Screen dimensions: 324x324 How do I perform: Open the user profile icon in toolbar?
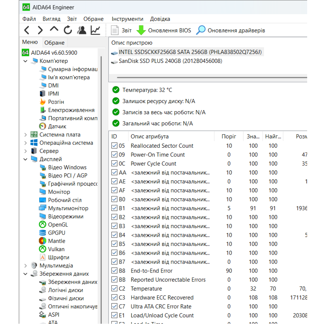(81, 30)
